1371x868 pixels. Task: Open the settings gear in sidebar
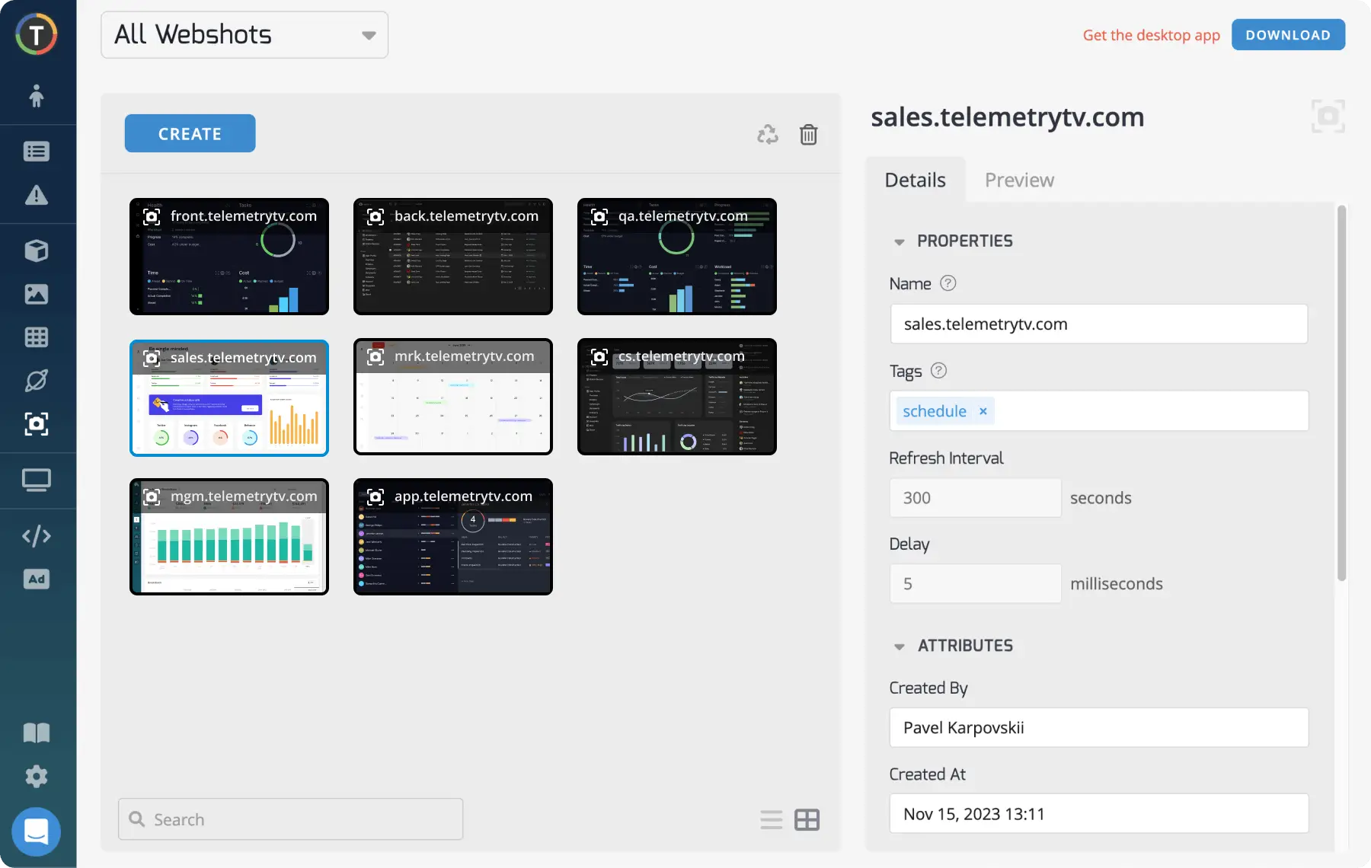tap(36, 777)
